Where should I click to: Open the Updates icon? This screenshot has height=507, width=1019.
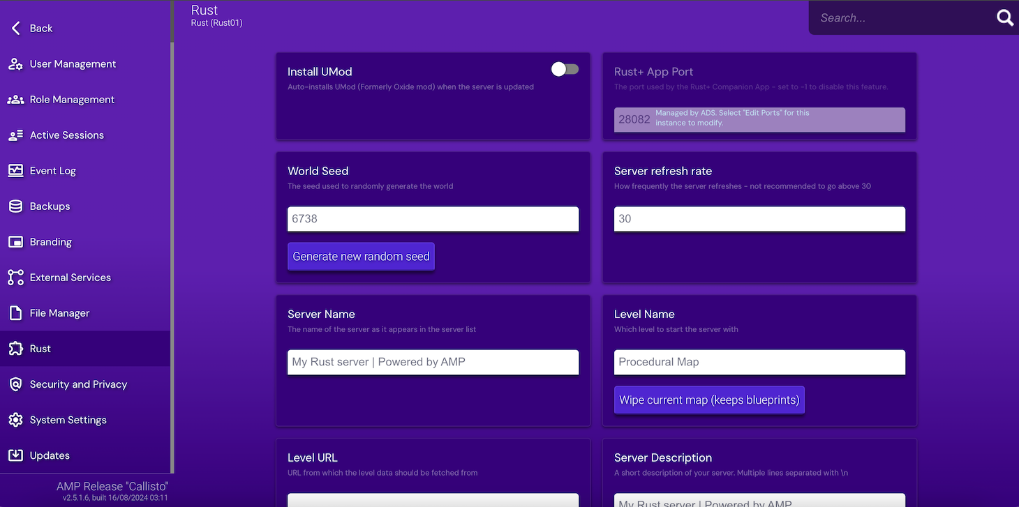[x=15, y=455]
